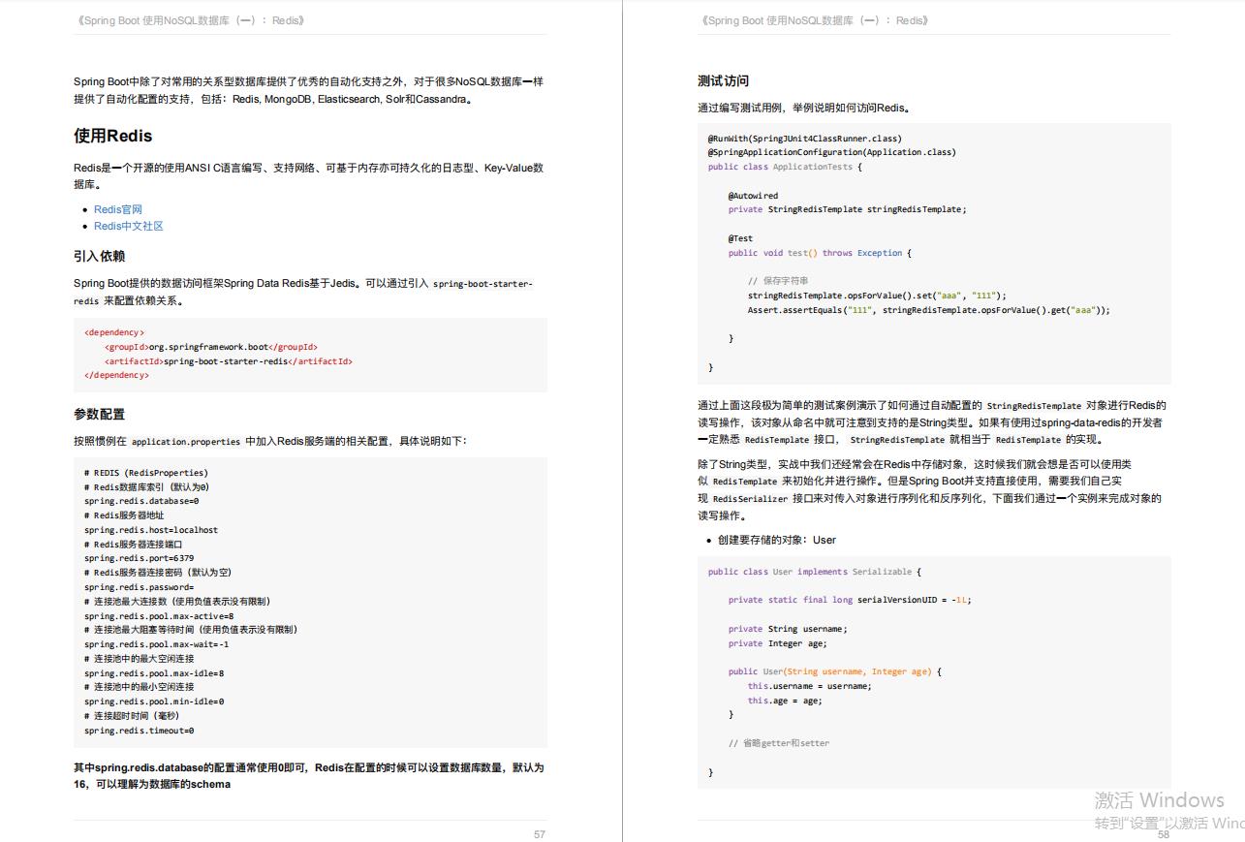The height and width of the screenshot is (842, 1245).
Task: Click the 测试访问 heading
Action: pyautogui.click(x=723, y=81)
